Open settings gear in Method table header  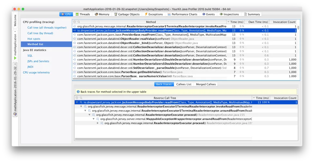[x=74, y=22]
